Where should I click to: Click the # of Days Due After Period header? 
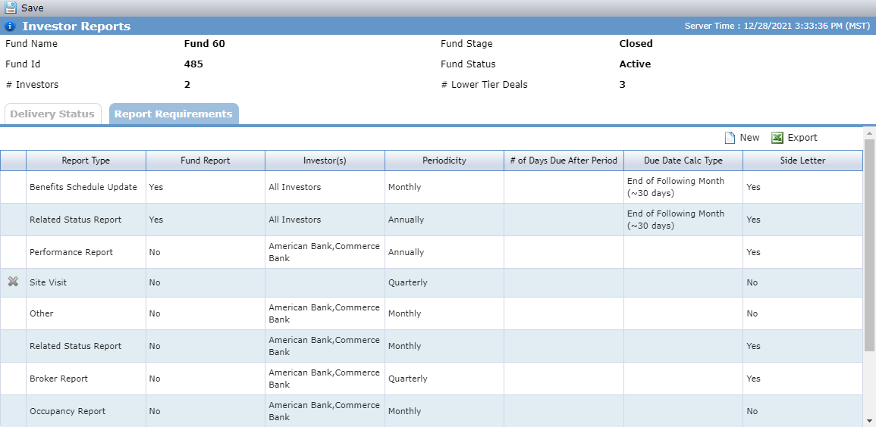click(564, 161)
